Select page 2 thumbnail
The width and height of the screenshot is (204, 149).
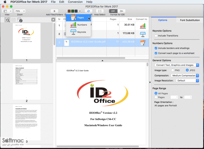pos(27,82)
